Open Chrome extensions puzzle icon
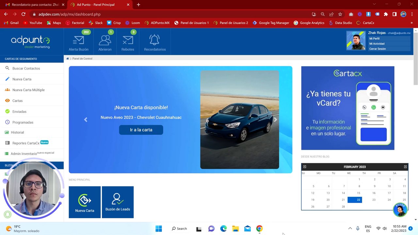The width and height of the screenshot is (418, 235). tap(386, 14)
